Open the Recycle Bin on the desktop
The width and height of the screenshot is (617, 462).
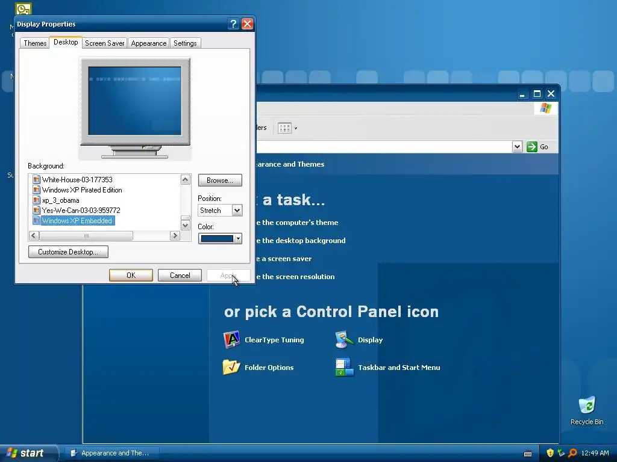[587, 410]
